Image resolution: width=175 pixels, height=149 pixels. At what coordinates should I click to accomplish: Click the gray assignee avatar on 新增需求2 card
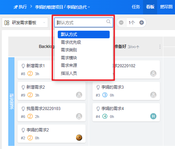tap(79, 95)
